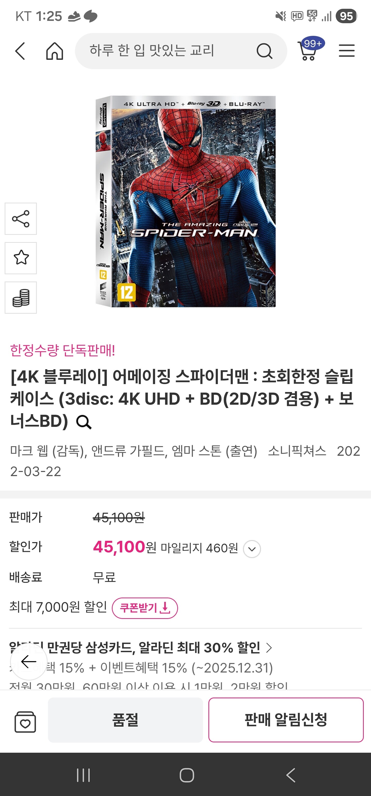Tap the 판매 알림신청 button
Viewport: 371px width, 796px height.
coord(286,720)
